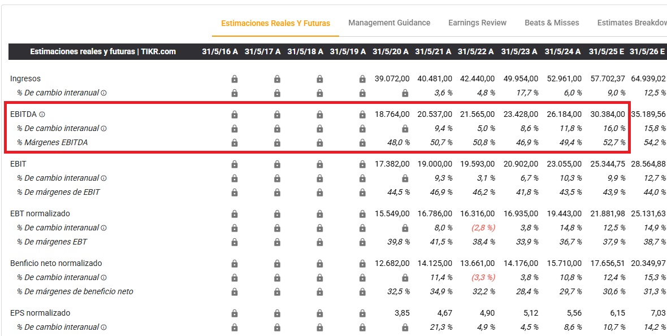This screenshot has width=667, height=336.
Task: Click the EBITDA row lock icon under 31/5/19 A
Action: [362, 115]
